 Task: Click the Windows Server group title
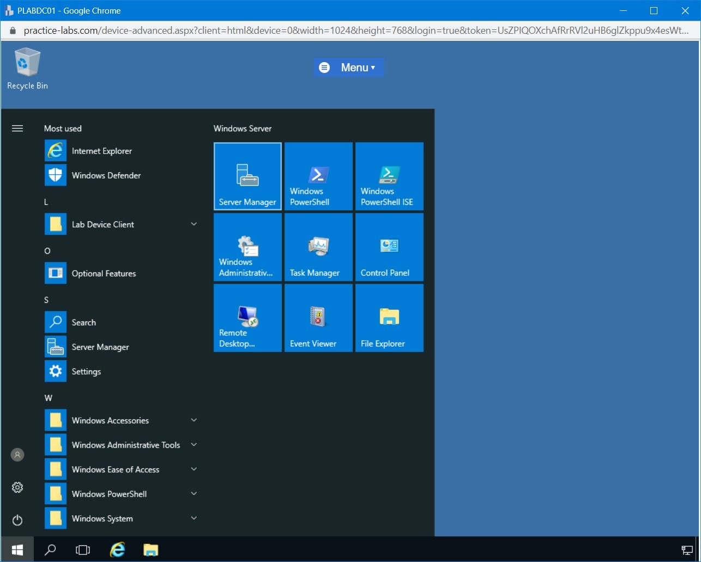[x=243, y=129]
